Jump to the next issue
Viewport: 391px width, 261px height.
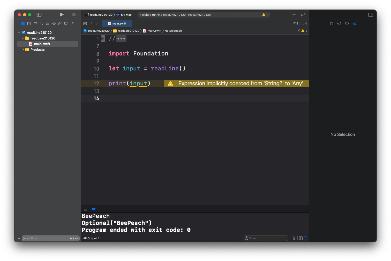point(306,31)
